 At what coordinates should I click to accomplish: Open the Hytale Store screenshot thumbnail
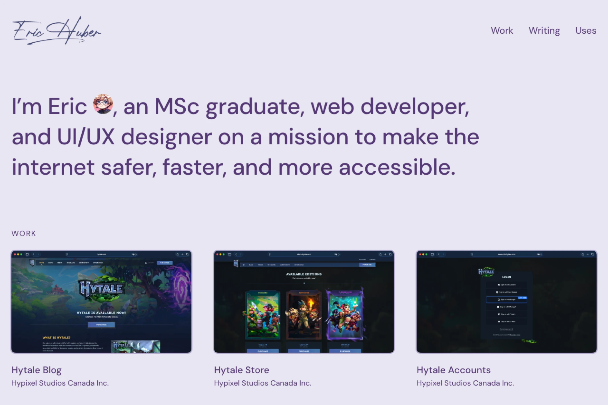click(304, 302)
